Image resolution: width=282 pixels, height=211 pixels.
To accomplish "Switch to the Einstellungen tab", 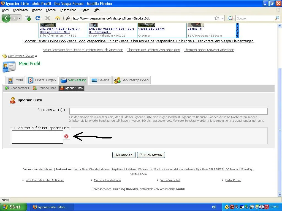I will click(42, 80).
